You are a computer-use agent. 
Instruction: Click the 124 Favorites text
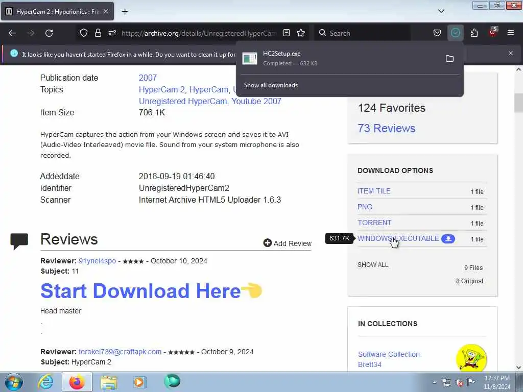pos(392,108)
